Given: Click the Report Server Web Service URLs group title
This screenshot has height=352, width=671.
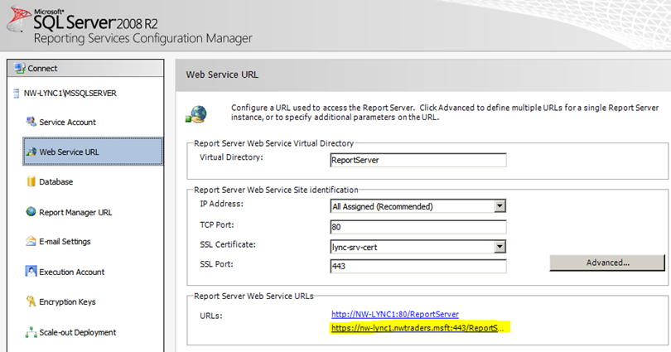Looking at the screenshot, I should click(253, 296).
